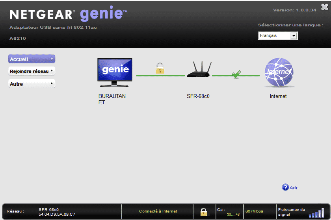Click the SFR-68c0 router icon
Screen dimensions: 331x220
point(199,69)
